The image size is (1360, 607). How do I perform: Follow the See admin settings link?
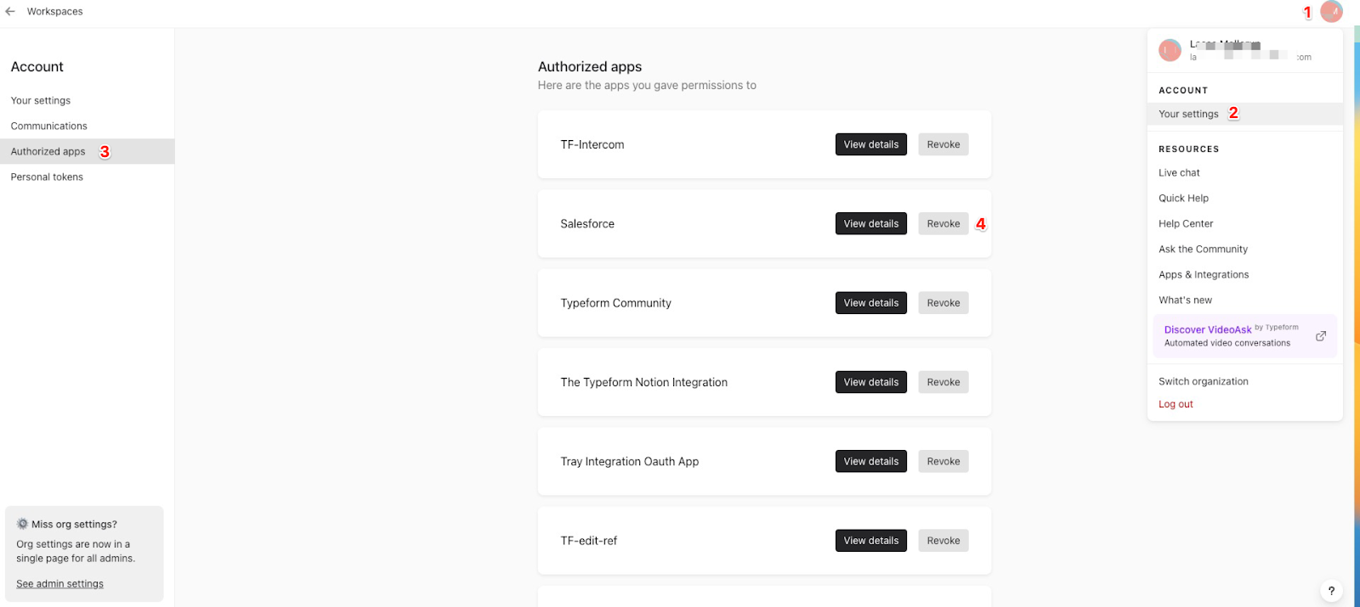tap(59, 584)
